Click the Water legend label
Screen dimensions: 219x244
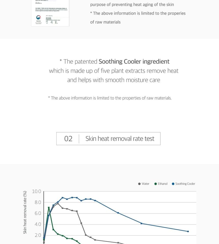(x=145, y=184)
